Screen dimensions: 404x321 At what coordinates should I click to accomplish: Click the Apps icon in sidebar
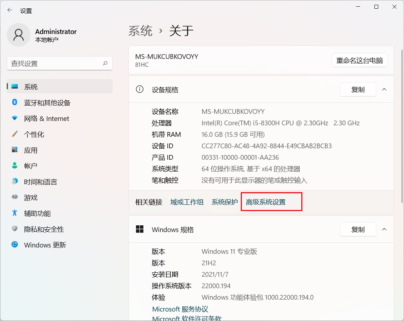click(x=15, y=150)
